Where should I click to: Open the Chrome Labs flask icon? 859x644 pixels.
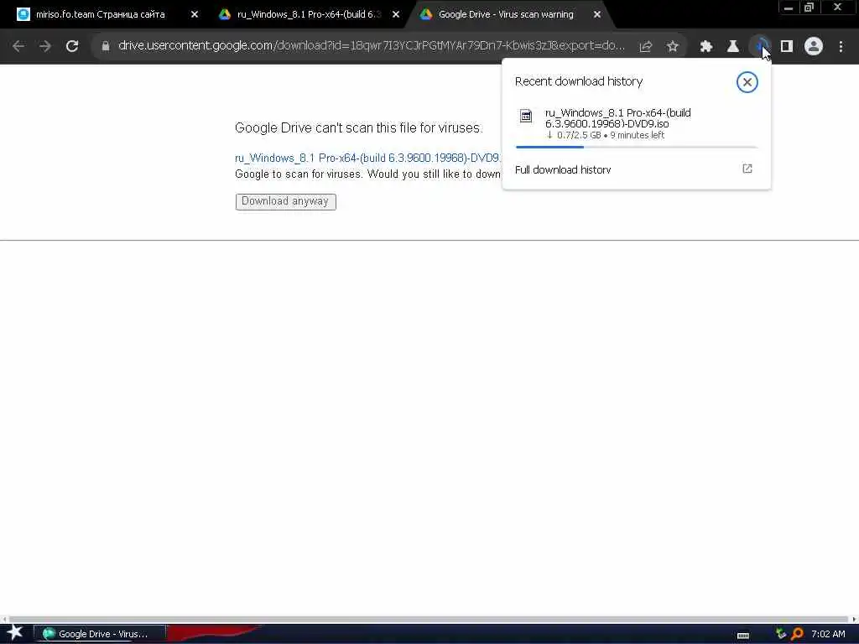tap(733, 47)
